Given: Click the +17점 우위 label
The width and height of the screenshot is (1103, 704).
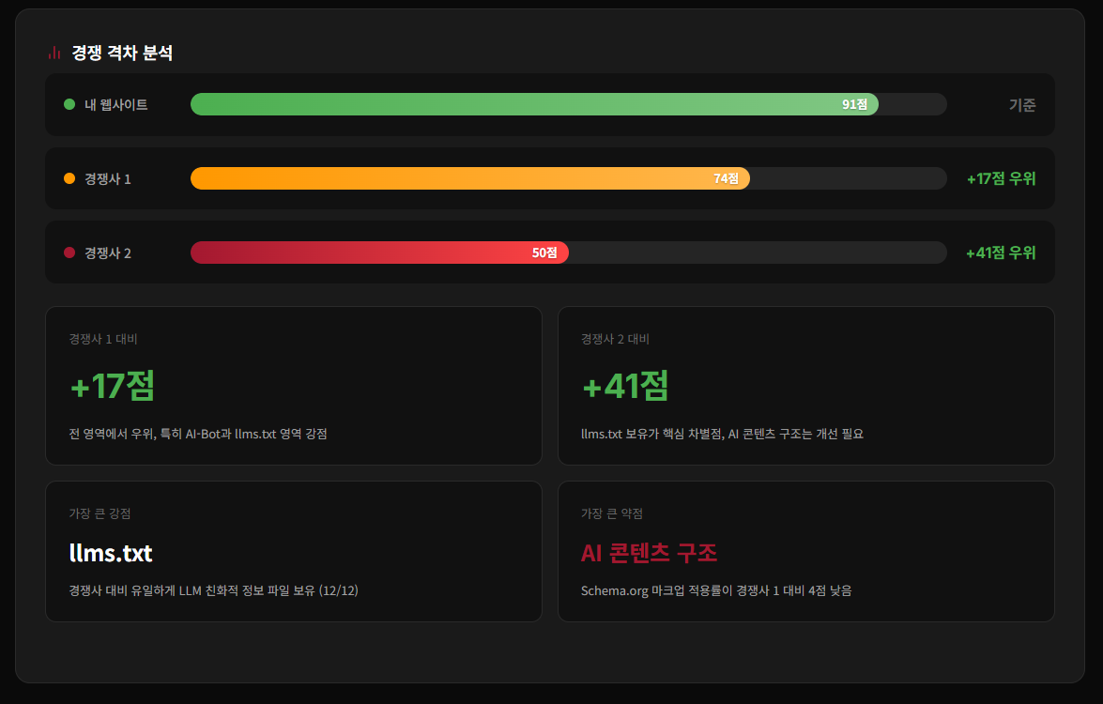Looking at the screenshot, I should click(1001, 178).
